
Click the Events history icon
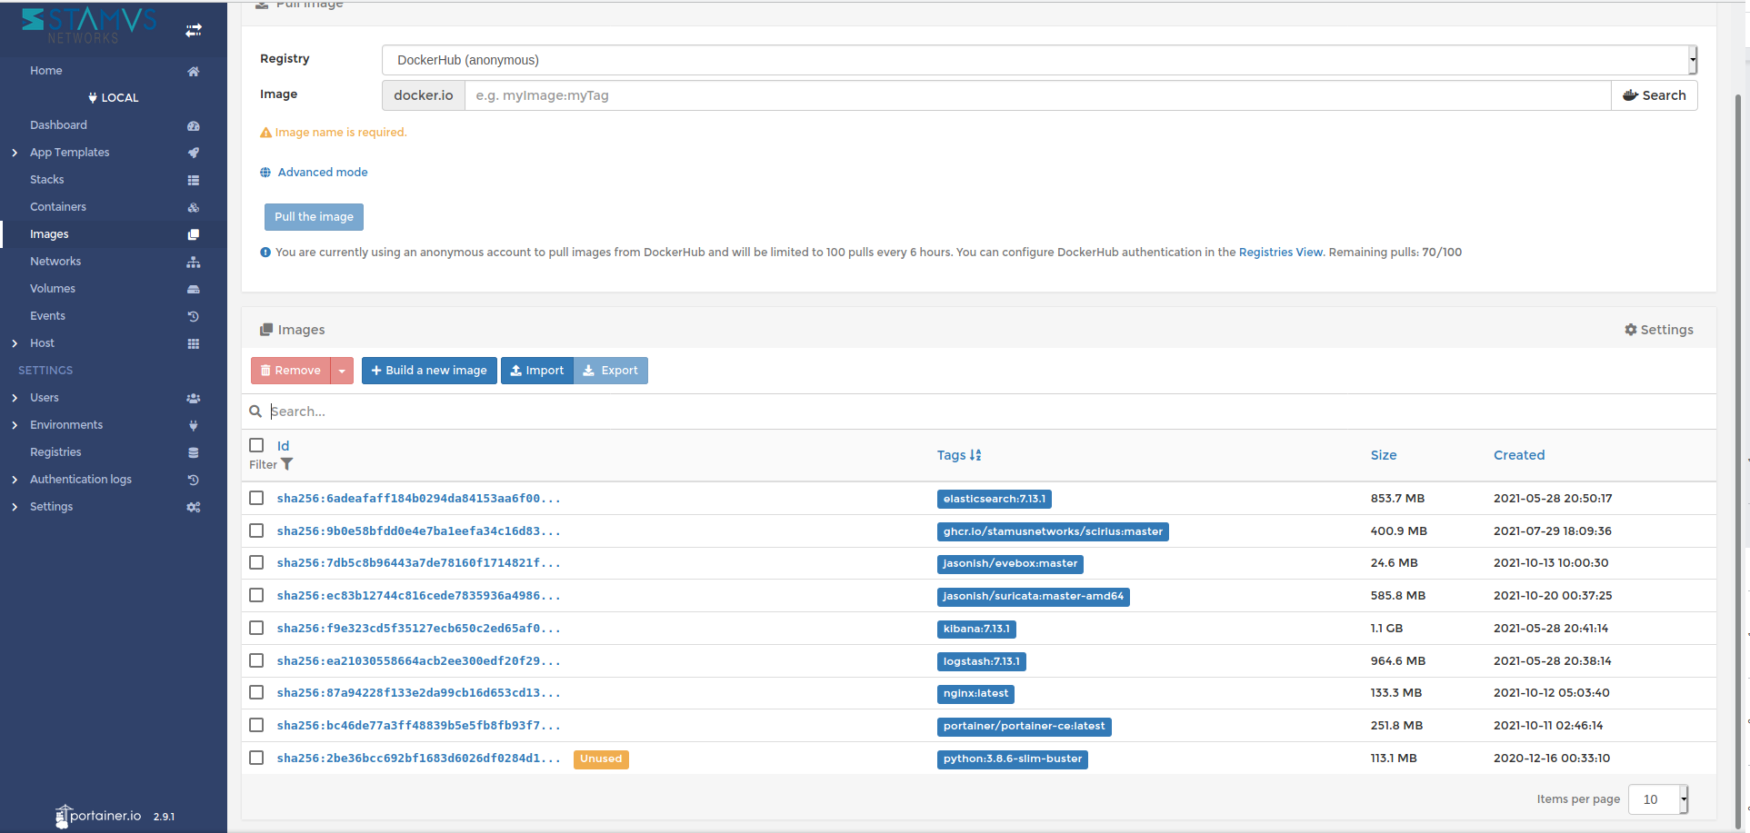click(194, 316)
